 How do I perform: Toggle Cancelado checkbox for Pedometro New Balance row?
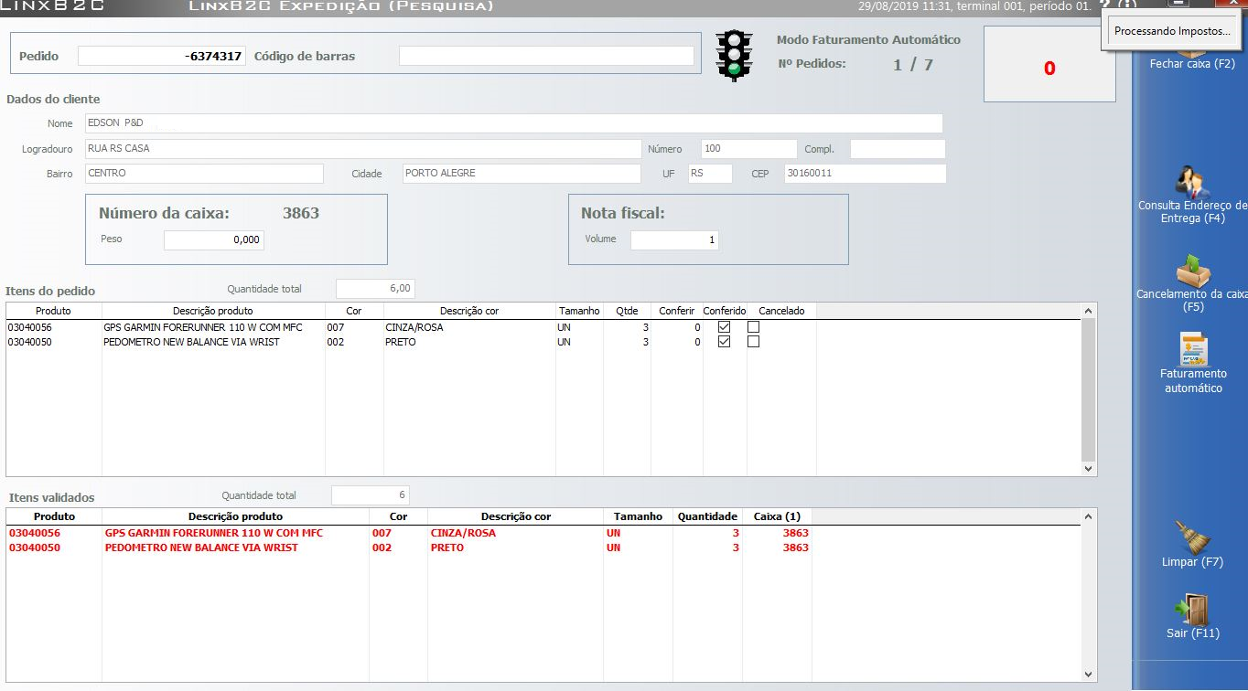(753, 341)
